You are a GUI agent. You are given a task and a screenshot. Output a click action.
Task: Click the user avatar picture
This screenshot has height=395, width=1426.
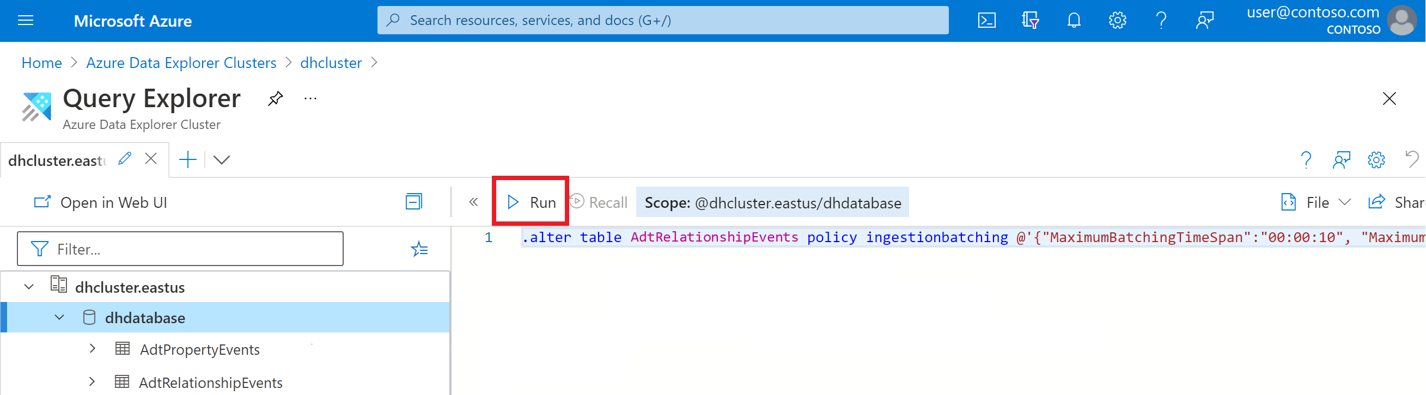click(x=1402, y=21)
